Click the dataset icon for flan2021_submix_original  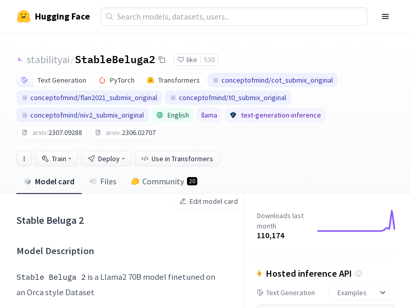pos(24,98)
